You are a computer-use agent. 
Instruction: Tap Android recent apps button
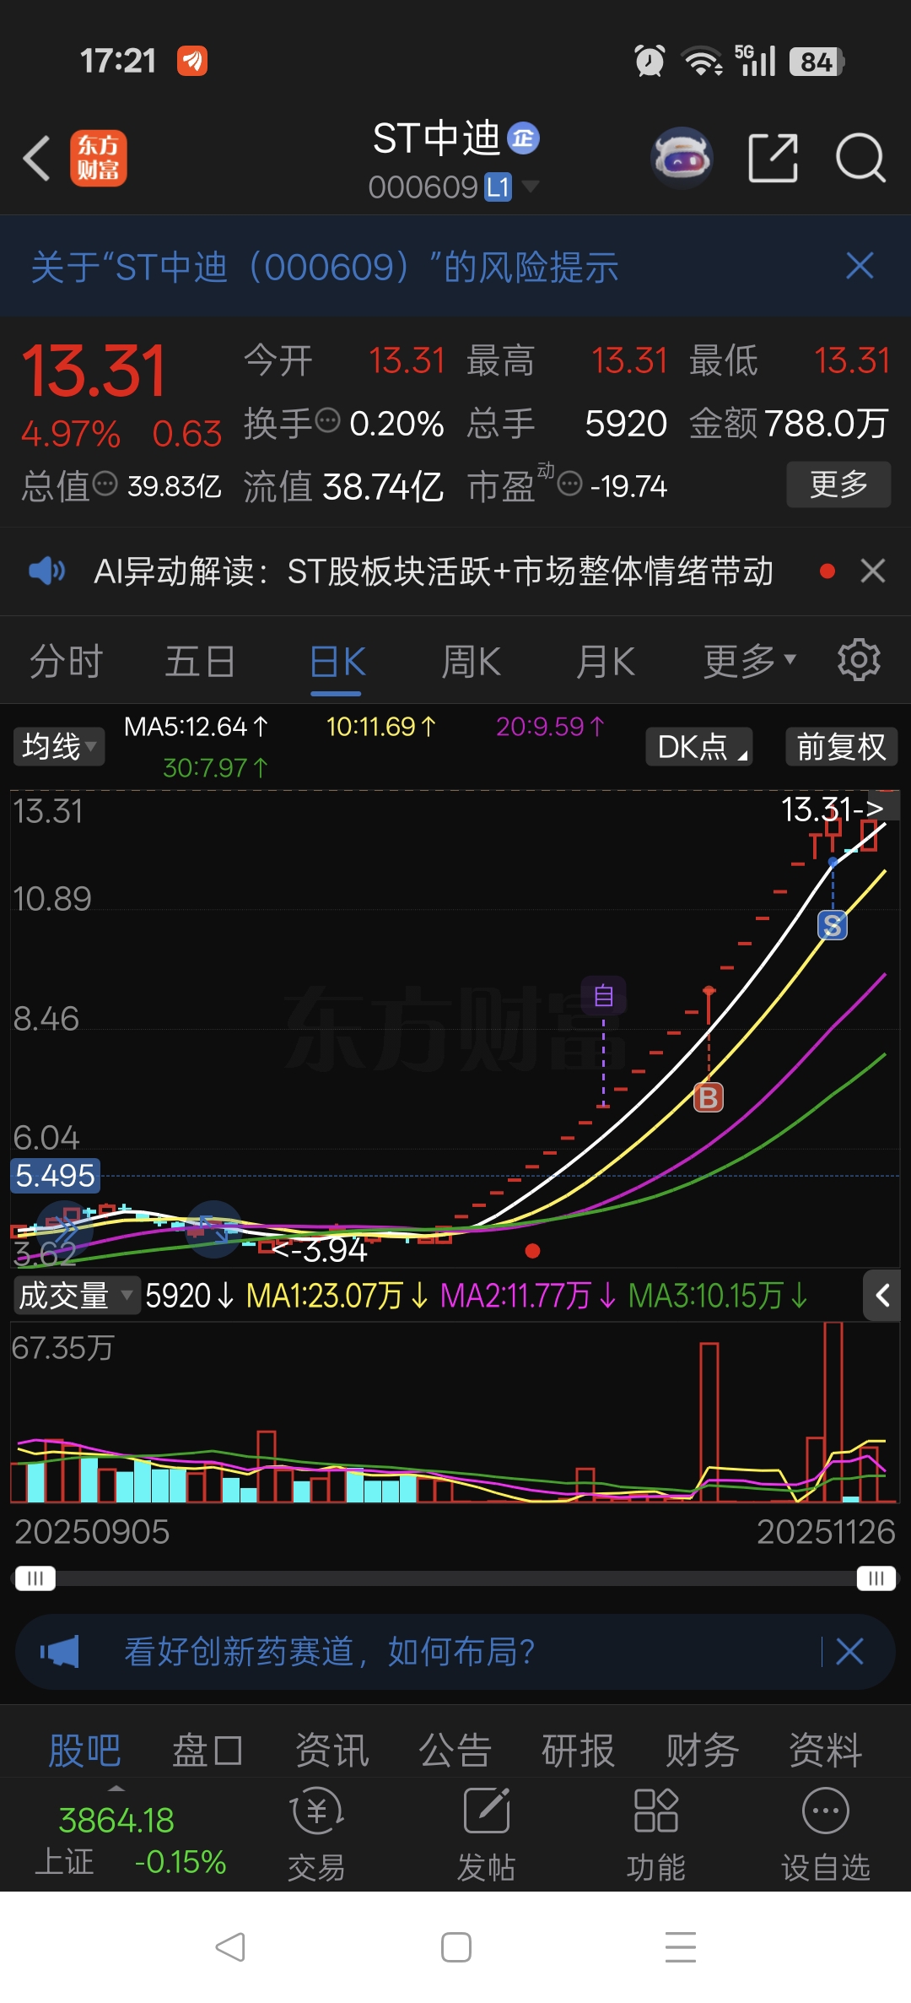(x=681, y=1947)
